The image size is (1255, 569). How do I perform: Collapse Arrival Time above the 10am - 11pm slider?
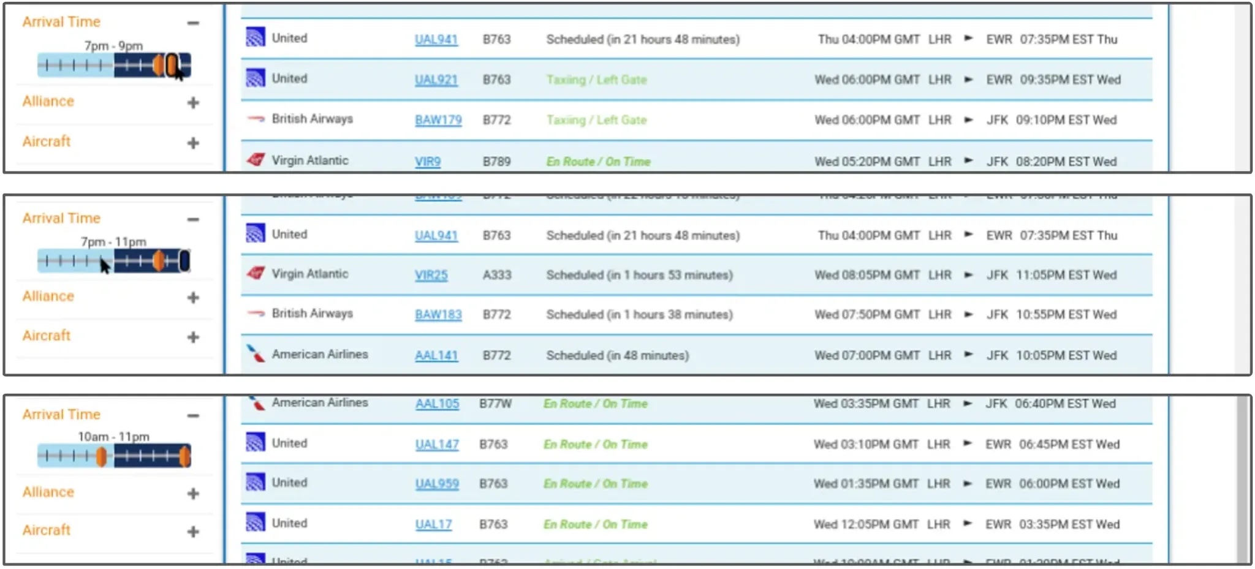(x=193, y=416)
